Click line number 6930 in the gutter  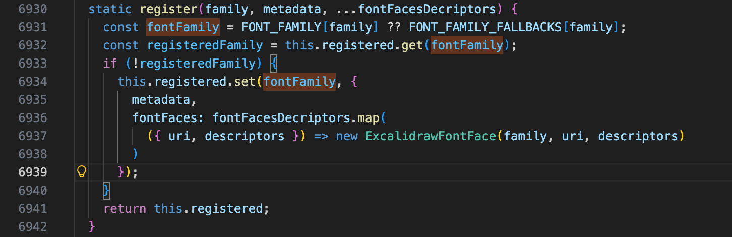[33, 9]
